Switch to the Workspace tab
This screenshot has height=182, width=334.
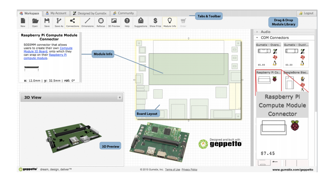coord(30,13)
